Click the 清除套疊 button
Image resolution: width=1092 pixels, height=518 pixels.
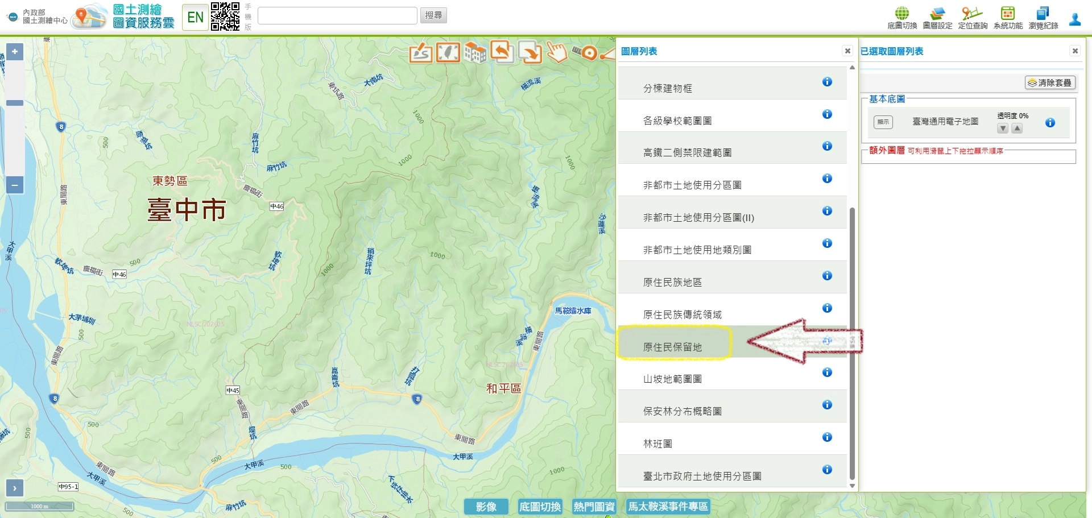1050,83
